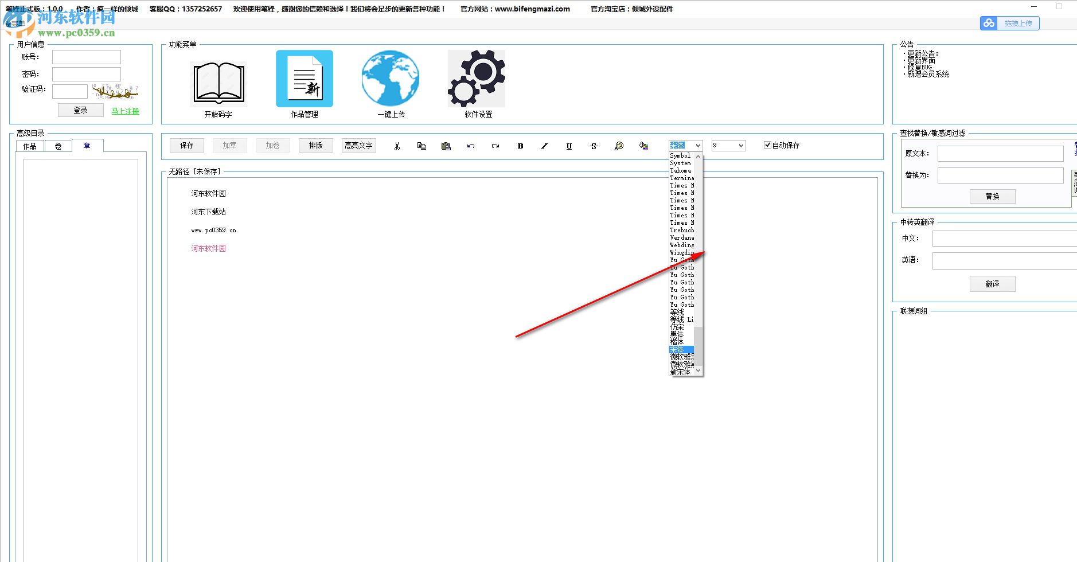Click the 一键上传 globe icon
This screenshot has width=1077, height=562.
391,79
